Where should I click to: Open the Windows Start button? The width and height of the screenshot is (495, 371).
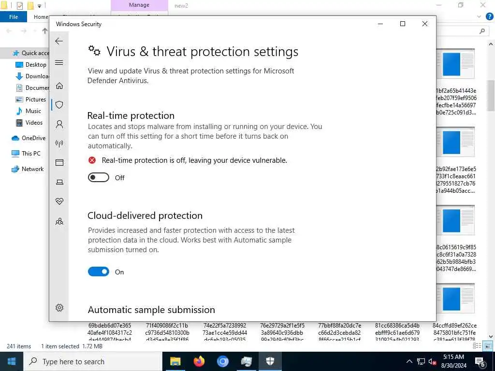click(x=12, y=361)
